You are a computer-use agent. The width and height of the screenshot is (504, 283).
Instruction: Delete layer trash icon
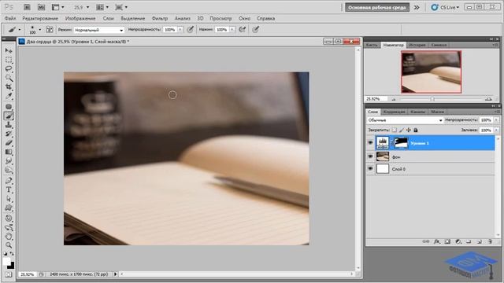click(490, 241)
